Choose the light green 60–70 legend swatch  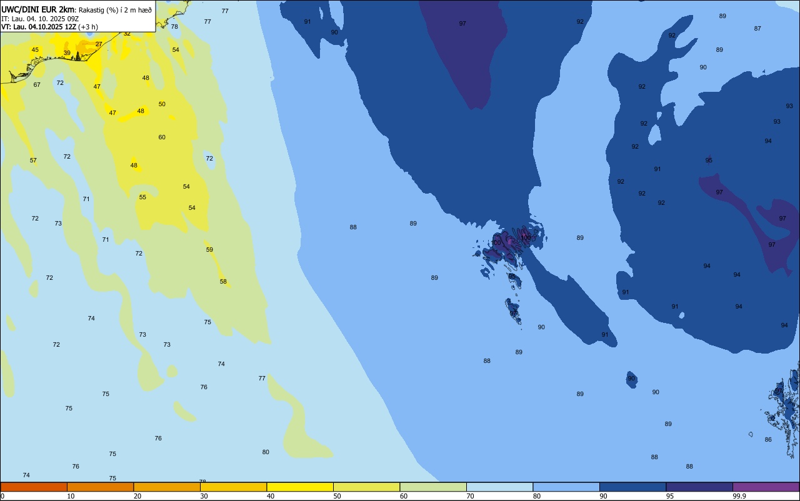[433, 487]
